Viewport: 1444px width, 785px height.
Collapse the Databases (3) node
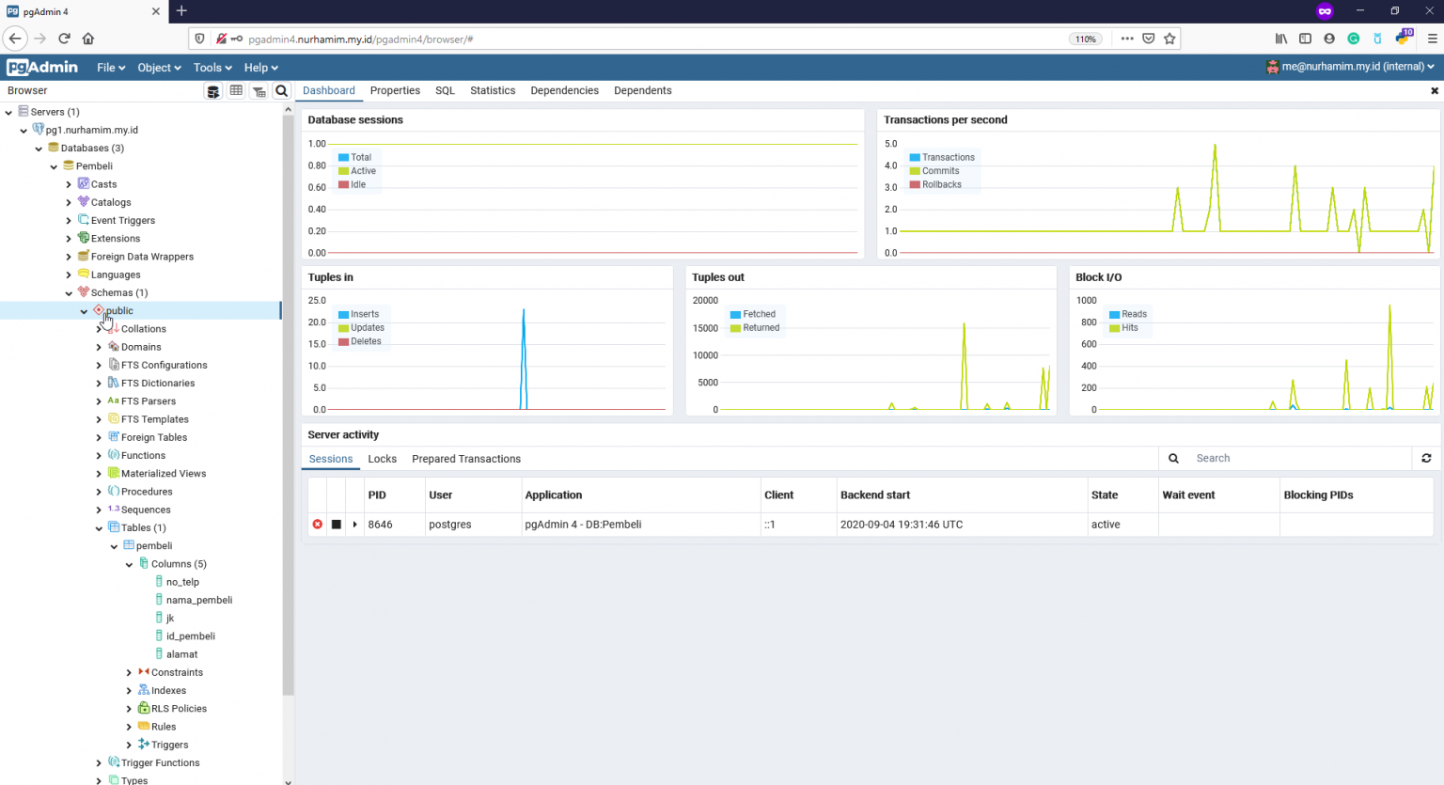coord(39,149)
